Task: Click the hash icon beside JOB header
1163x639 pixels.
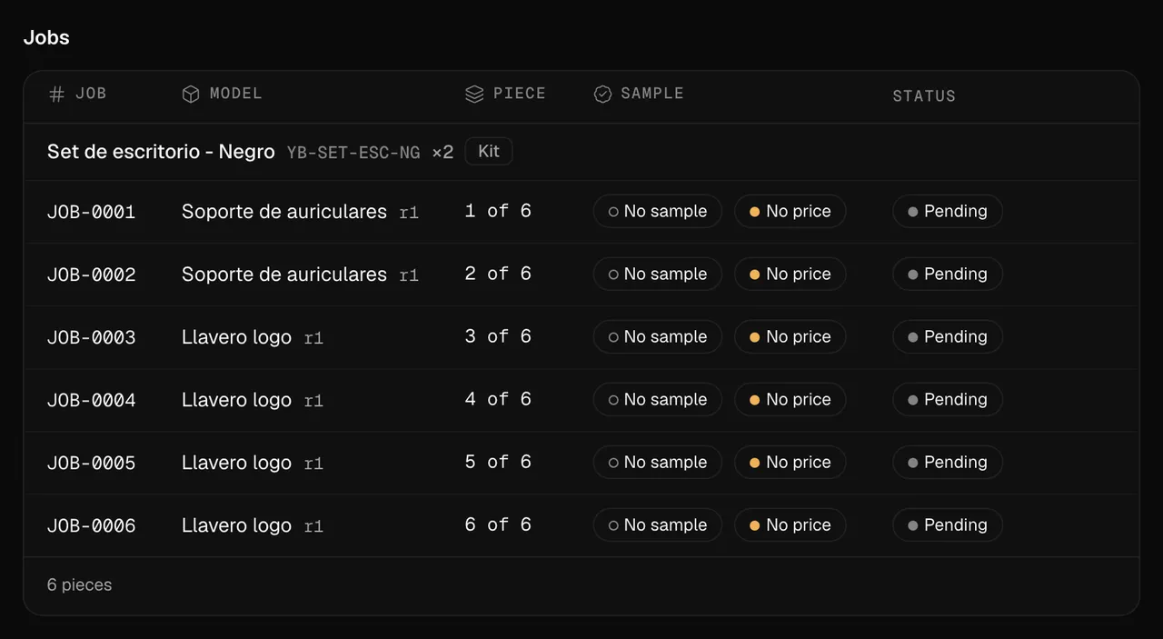Action: point(56,95)
